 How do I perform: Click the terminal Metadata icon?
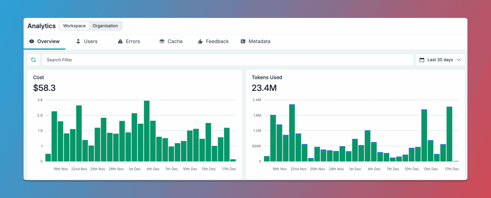click(243, 41)
